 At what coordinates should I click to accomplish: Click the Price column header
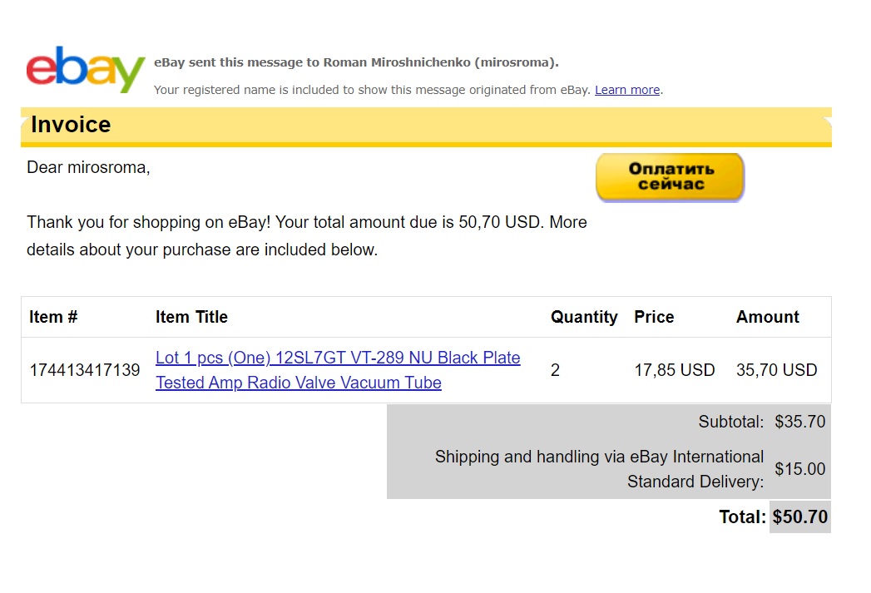[654, 317]
